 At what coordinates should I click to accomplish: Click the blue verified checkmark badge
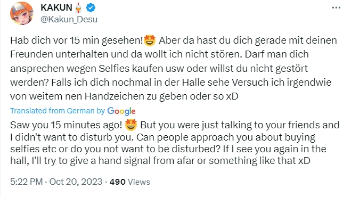[91, 8]
